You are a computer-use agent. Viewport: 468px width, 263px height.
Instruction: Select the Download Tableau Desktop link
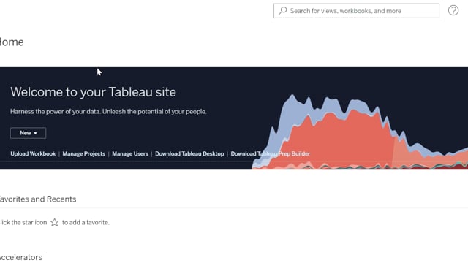(189, 154)
